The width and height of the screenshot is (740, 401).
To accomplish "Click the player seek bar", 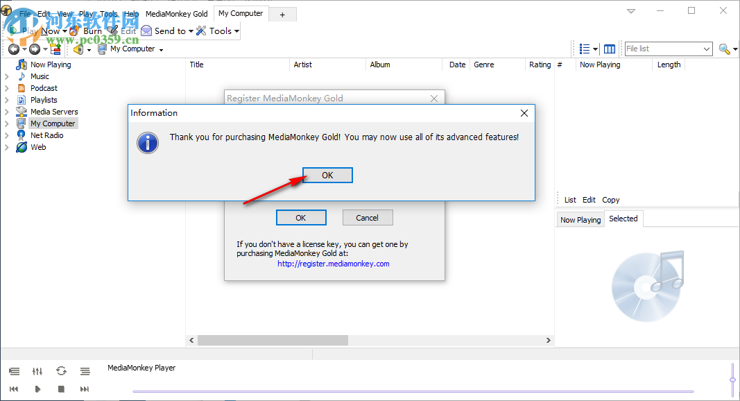I will point(413,391).
